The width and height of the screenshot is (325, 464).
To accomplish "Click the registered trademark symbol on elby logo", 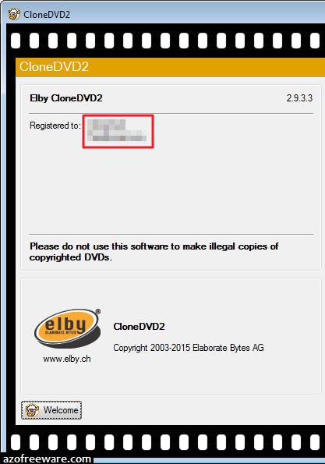I will point(98,311).
